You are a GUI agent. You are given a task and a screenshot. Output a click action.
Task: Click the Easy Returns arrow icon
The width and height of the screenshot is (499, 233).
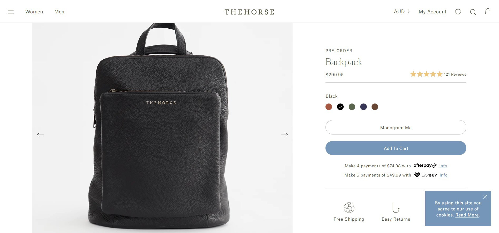coord(396,208)
